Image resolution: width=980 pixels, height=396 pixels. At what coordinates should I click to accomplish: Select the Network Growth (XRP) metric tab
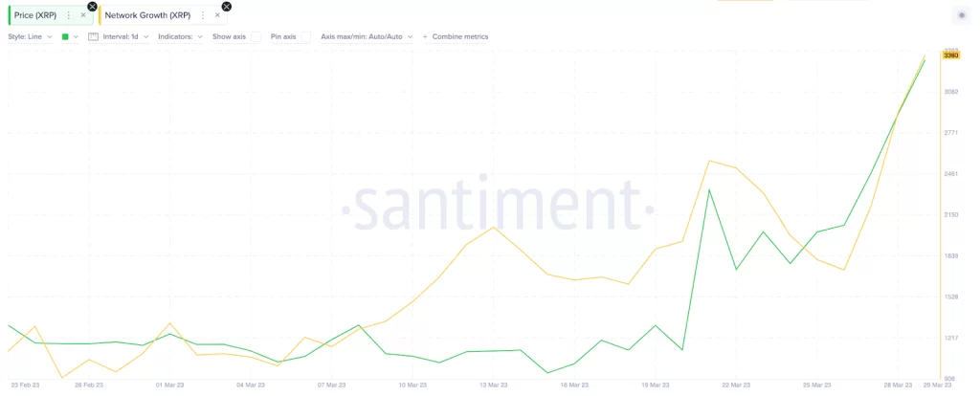pyautogui.click(x=163, y=15)
